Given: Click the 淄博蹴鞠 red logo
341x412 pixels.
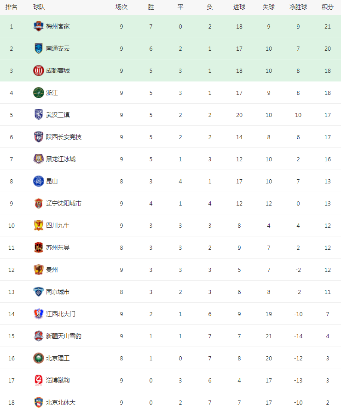Looking at the screenshot, I should pos(39,380).
